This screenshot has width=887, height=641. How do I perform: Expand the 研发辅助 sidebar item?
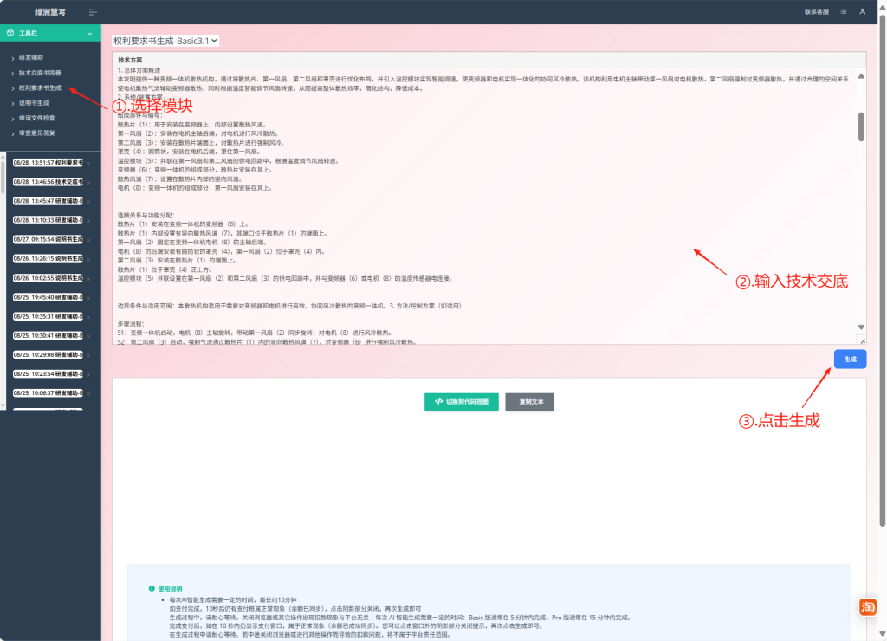click(30, 57)
